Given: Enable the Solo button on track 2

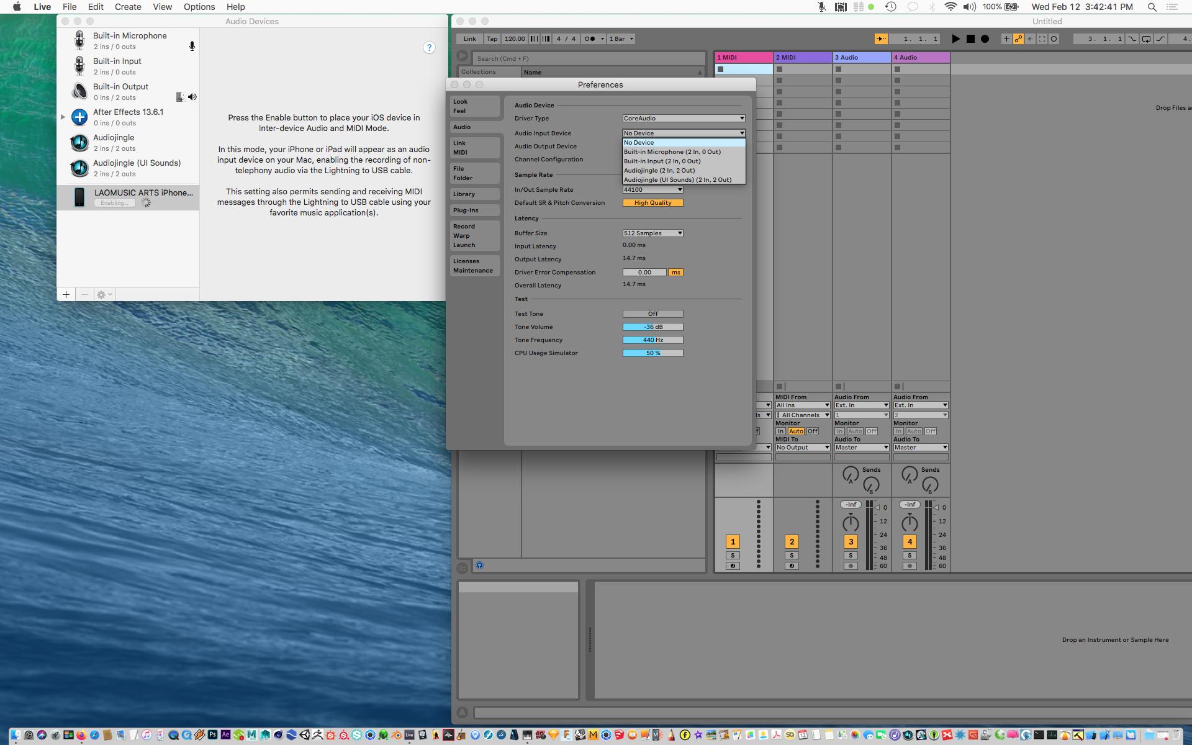Looking at the screenshot, I should pyautogui.click(x=791, y=554).
